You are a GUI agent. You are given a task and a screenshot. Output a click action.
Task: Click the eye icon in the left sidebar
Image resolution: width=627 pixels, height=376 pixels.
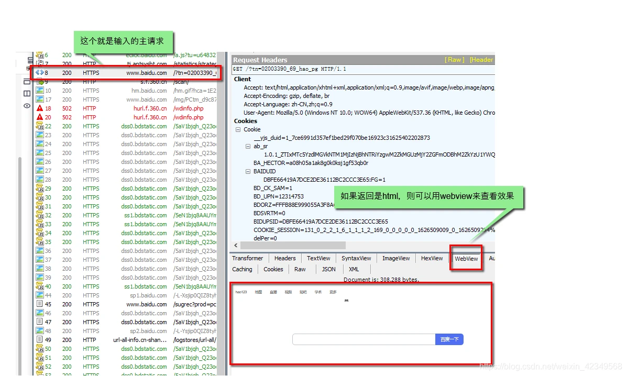tap(27, 106)
